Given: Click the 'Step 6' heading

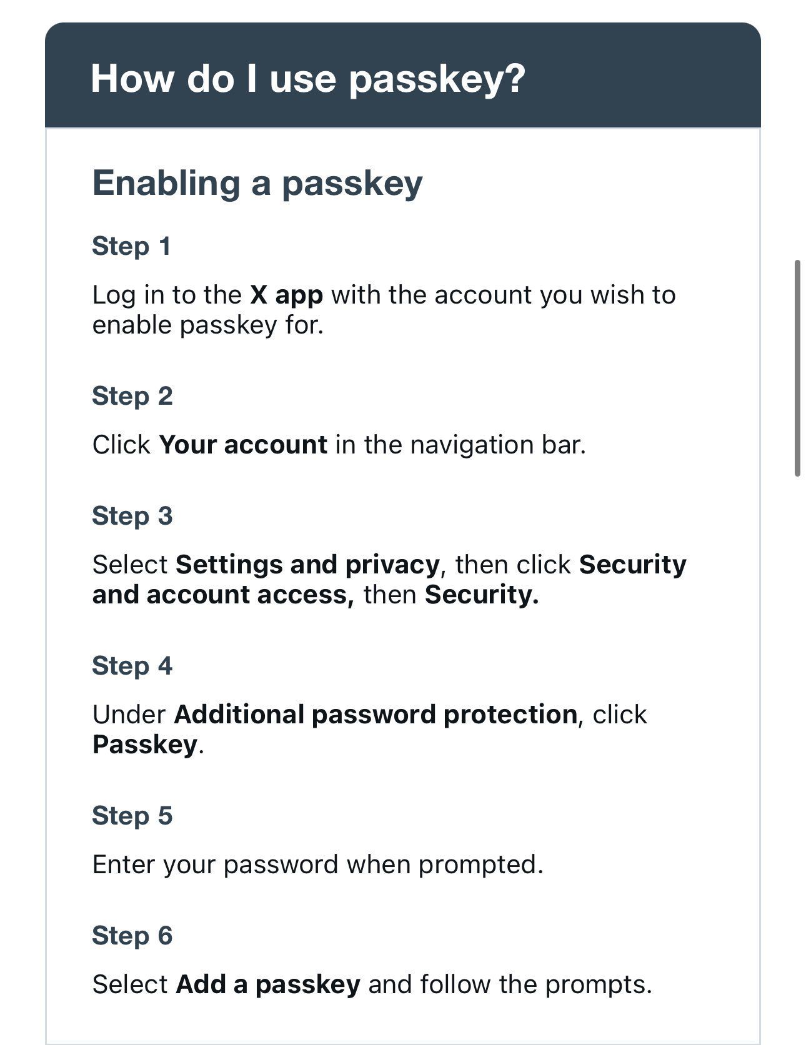Looking at the screenshot, I should pyautogui.click(x=132, y=936).
